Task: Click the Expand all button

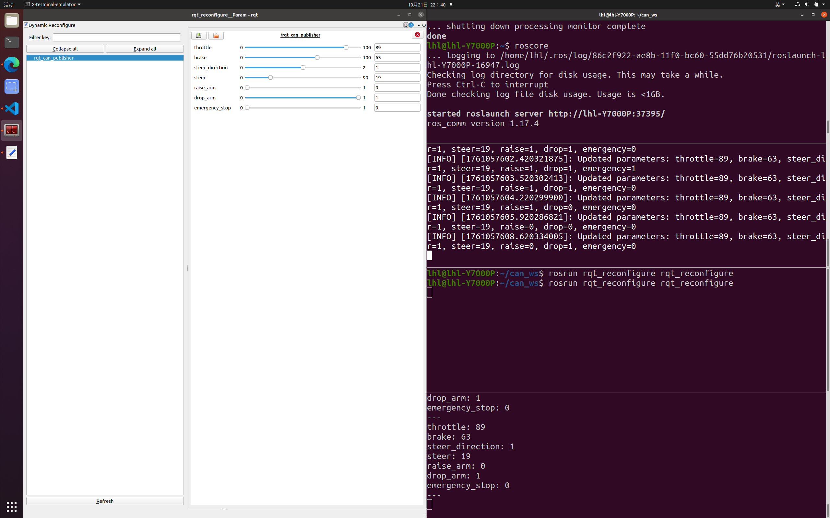Action: pyautogui.click(x=144, y=49)
